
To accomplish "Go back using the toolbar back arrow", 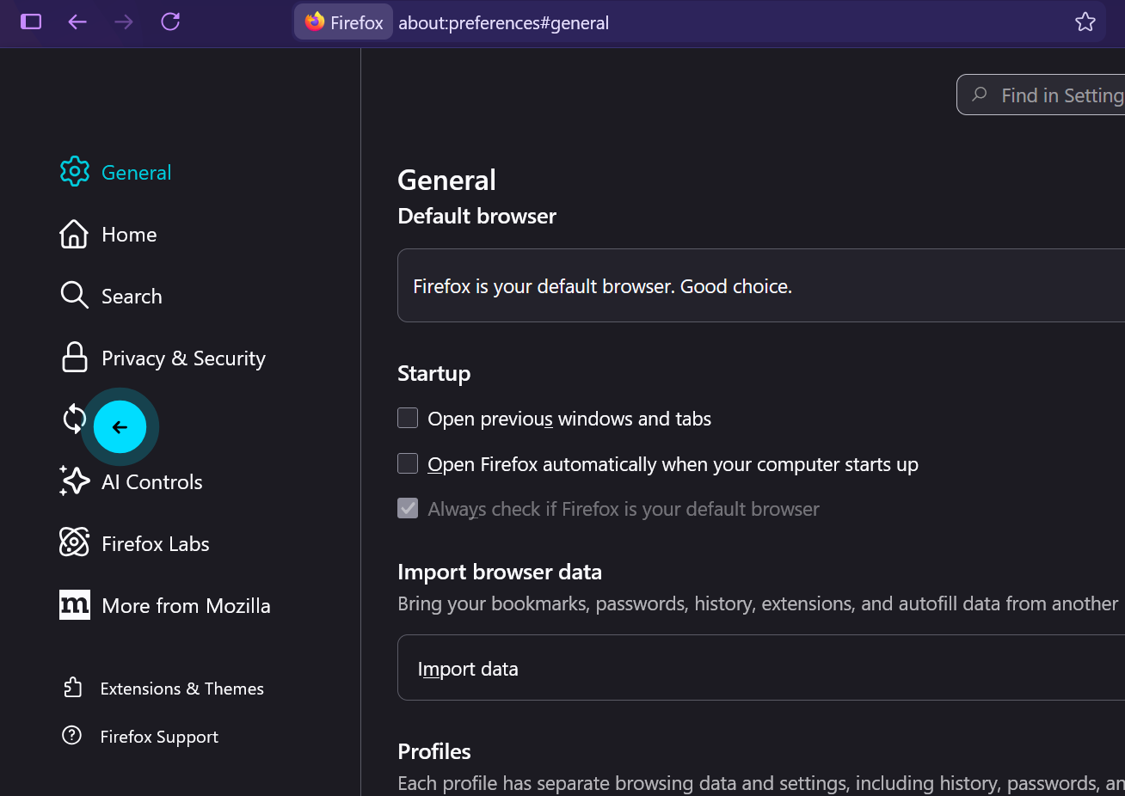I will coord(77,21).
